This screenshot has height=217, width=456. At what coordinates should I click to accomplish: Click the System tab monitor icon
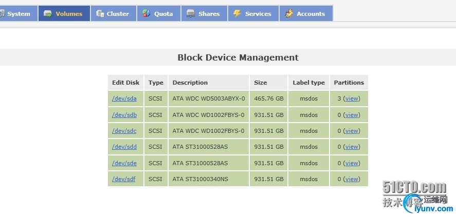point(2,14)
